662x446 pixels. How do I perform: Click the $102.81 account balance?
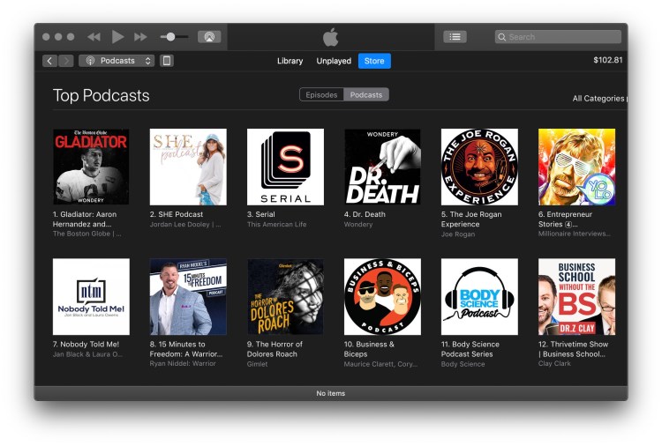pyautogui.click(x=607, y=61)
